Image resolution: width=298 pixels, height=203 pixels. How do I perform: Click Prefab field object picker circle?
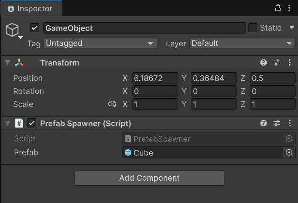click(288, 153)
